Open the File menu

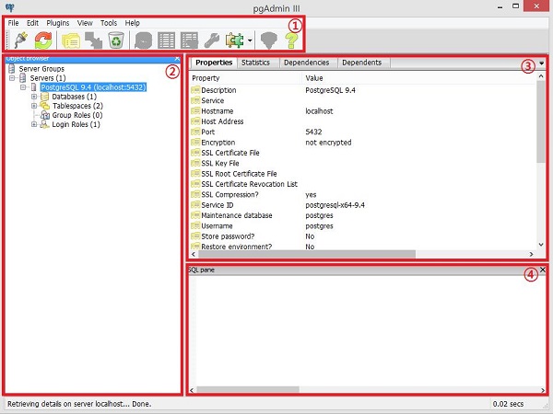[14, 23]
